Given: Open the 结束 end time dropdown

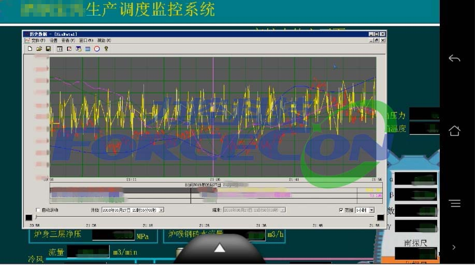Looking at the screenshot, I should pos(283,210).
